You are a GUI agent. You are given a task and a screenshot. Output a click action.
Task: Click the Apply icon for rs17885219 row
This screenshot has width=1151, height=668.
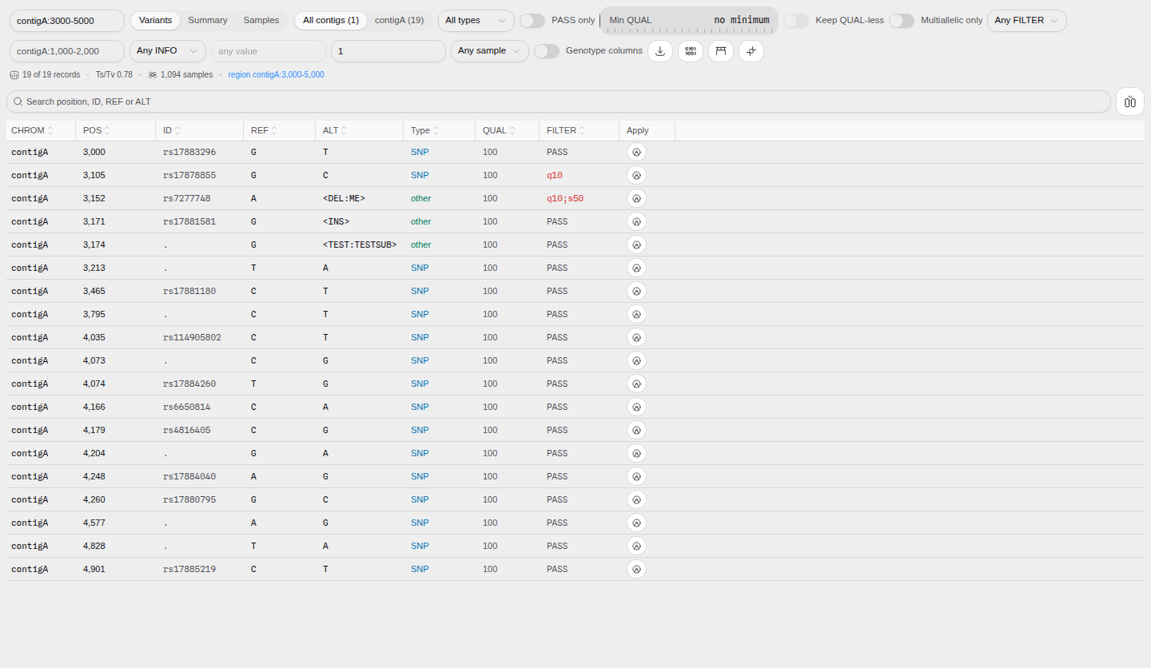pos(636,569)
